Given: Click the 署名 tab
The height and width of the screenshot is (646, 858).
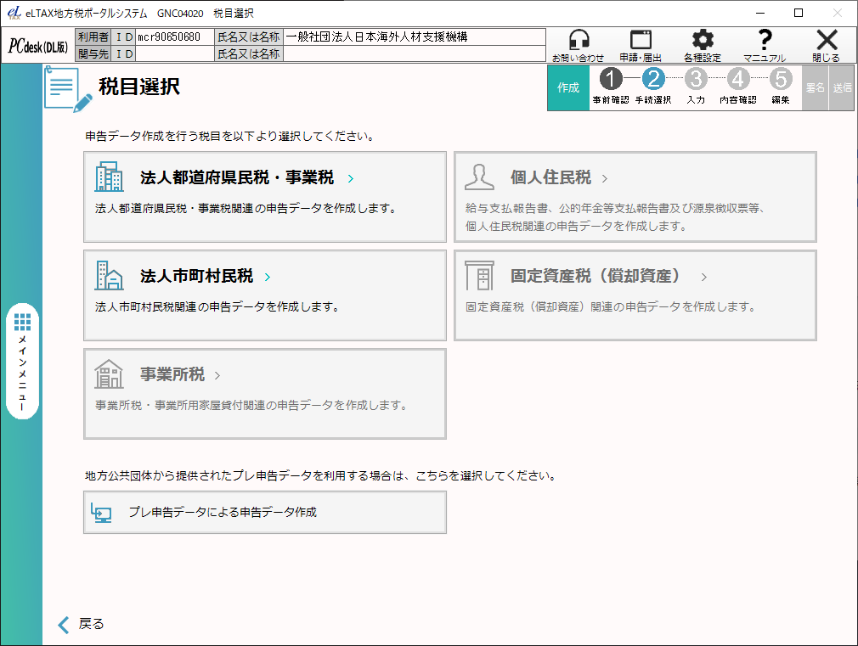Looking at the screenshot, I should pos(815,87).
